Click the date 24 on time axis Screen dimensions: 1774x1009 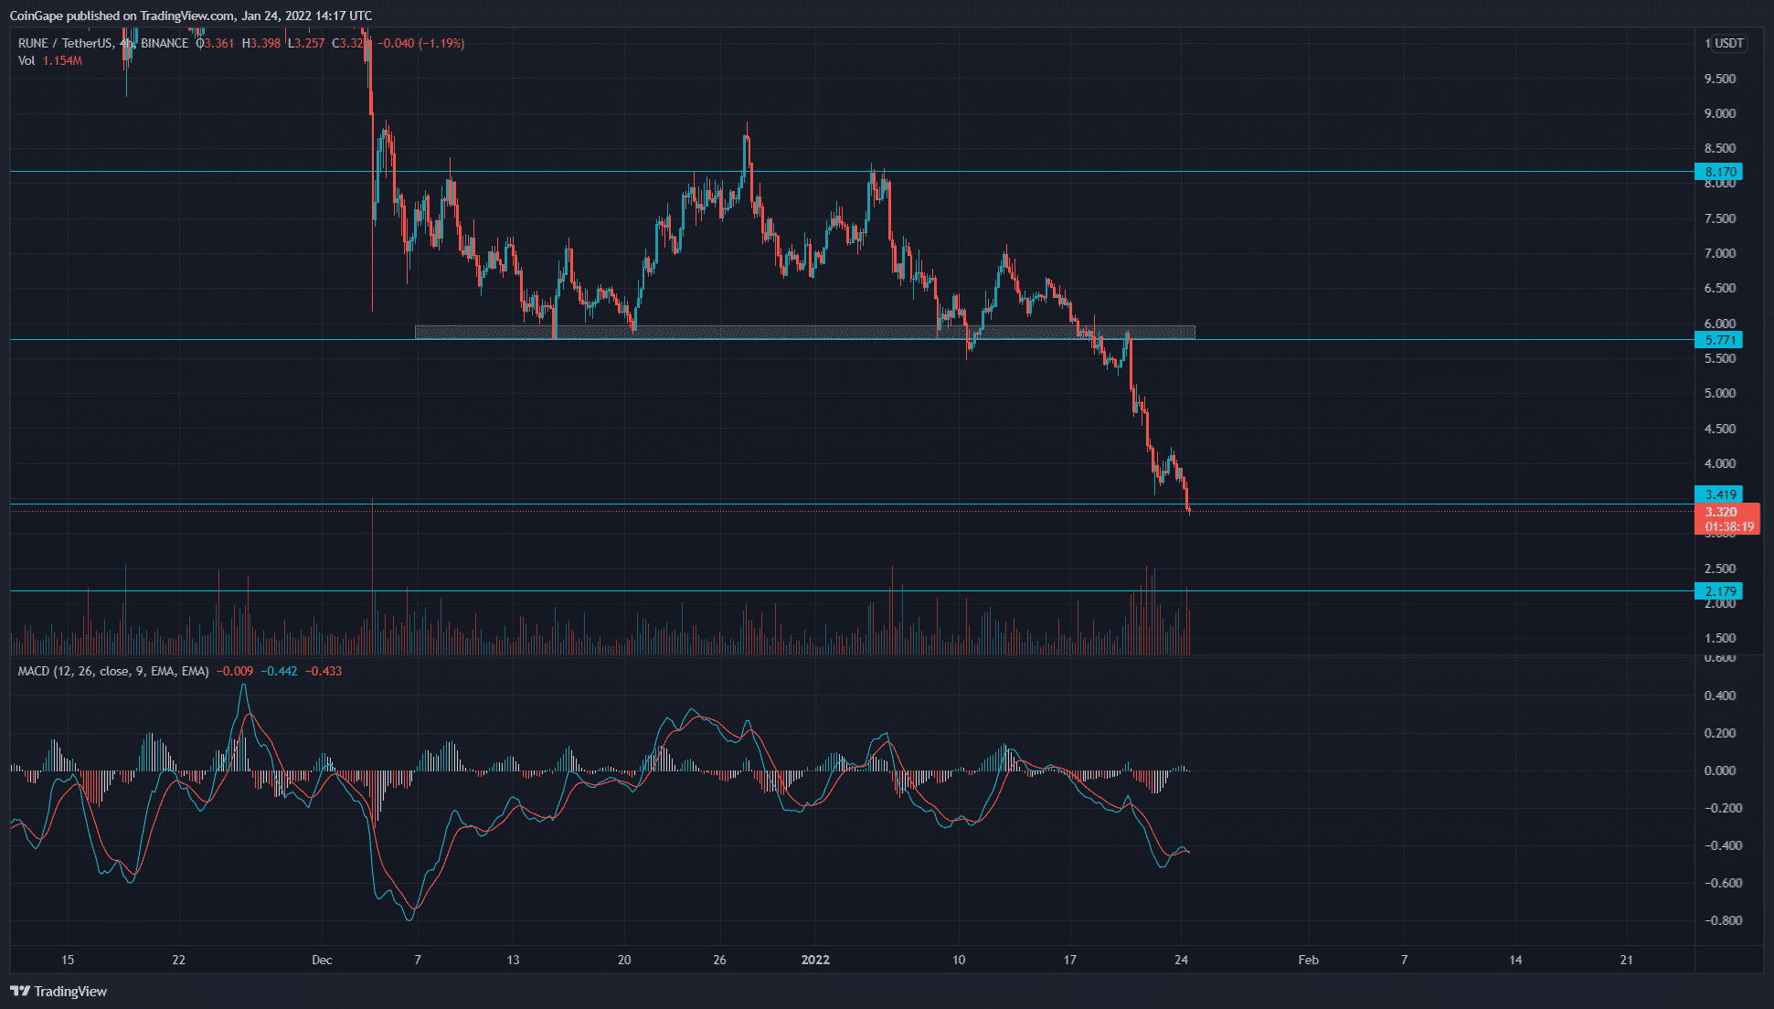1181,960
